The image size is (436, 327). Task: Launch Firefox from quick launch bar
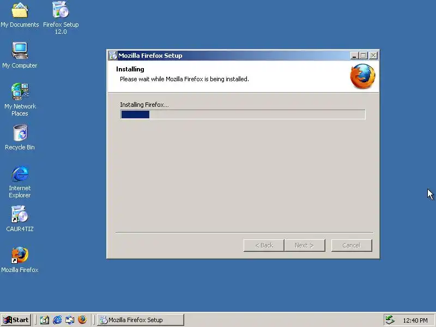click(x=82, y=320)
